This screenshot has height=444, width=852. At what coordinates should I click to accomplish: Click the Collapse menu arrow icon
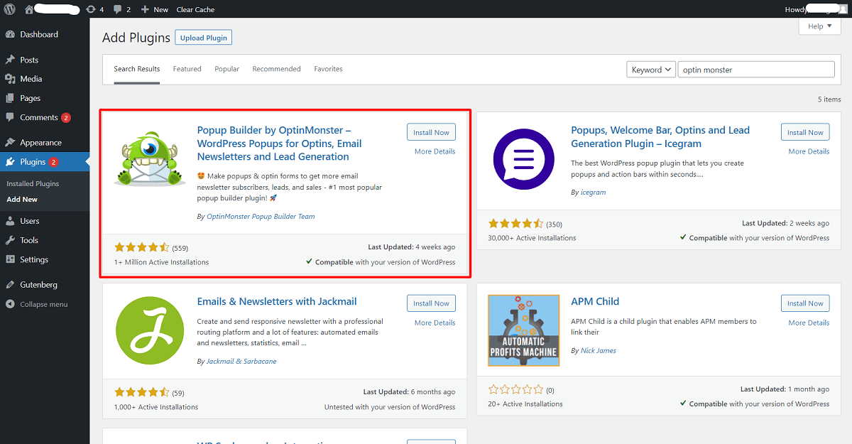coord(10,304)
